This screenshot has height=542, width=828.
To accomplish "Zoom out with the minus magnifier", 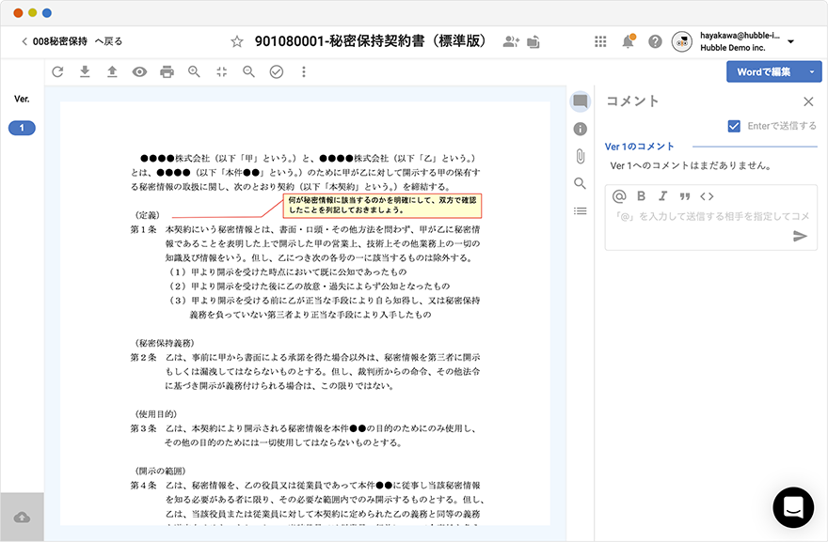I will (248, 71).
